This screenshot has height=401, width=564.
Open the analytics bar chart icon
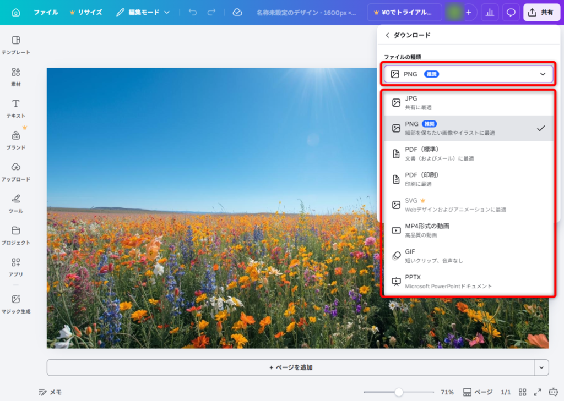(490, 13)
